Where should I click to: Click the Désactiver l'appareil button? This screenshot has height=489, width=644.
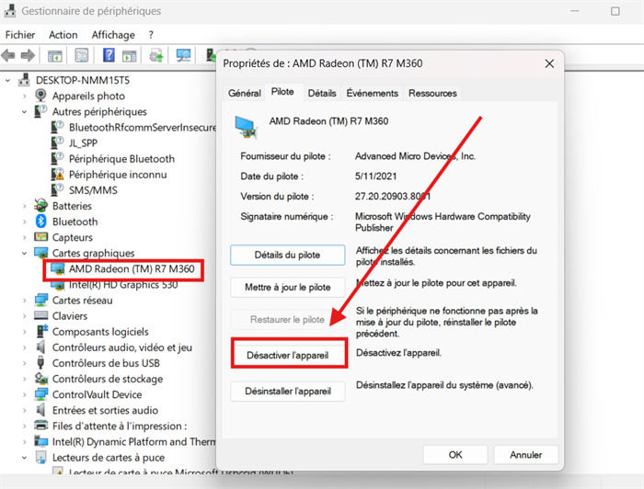click(x=287, y=356)
